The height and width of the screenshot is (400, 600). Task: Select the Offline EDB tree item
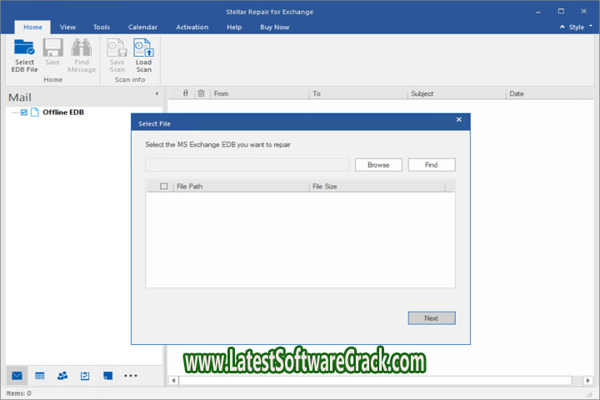pyautogui.click(x=63, y=112)
